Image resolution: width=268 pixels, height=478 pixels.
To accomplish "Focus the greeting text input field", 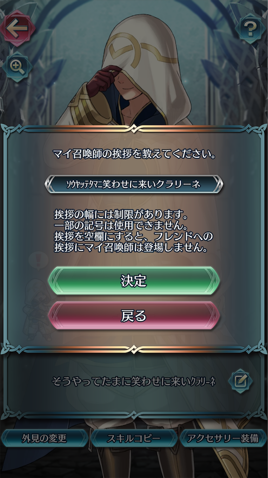I will coord(134,184).
